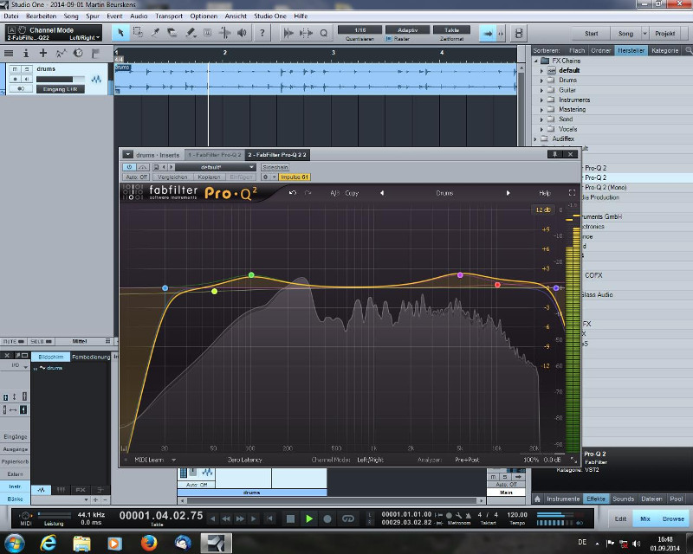Toggle Pro-Q 2 full screen mode
This screenshot has width=693, height=554.
pos(572,193)
